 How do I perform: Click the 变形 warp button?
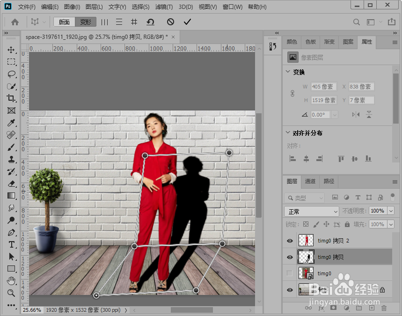tap(86, 22)
